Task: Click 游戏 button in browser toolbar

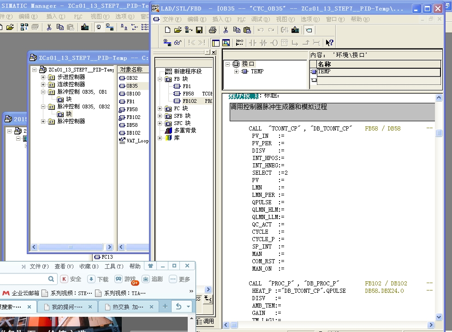Action: 125,279
